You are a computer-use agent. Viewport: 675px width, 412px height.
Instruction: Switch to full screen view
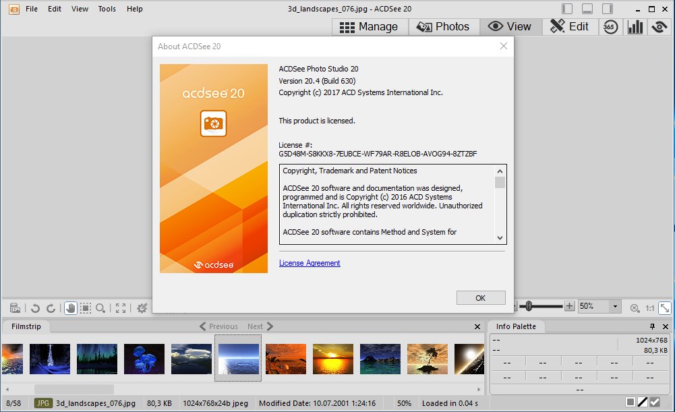(121, 308)
